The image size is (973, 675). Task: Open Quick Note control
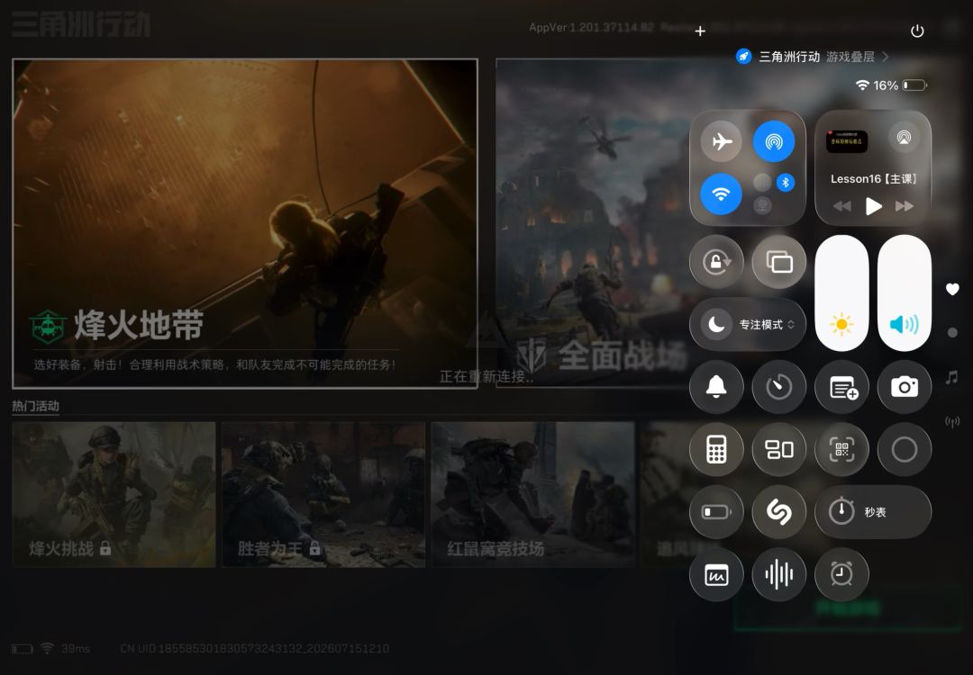(x=841, y=387)
